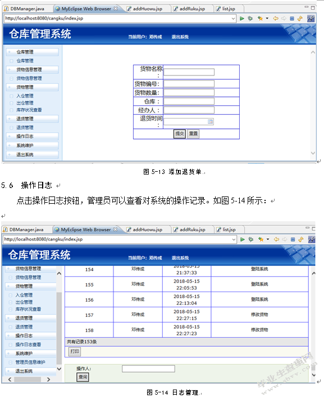
Task: Click the bookmark star icon in Figure 5-14 toolbar
Action: (x=261, y=239)
